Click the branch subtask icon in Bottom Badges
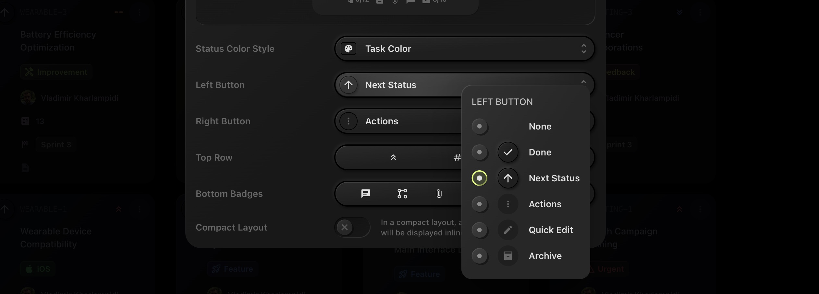 pos(402,194)
